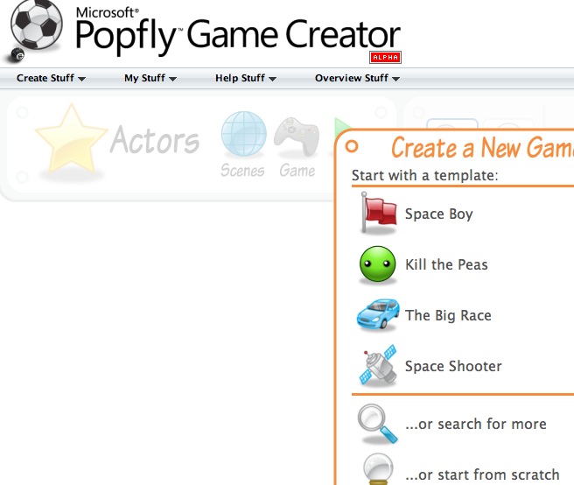
Task: Click '...or start from scratch'
Action: pos(482,474)
